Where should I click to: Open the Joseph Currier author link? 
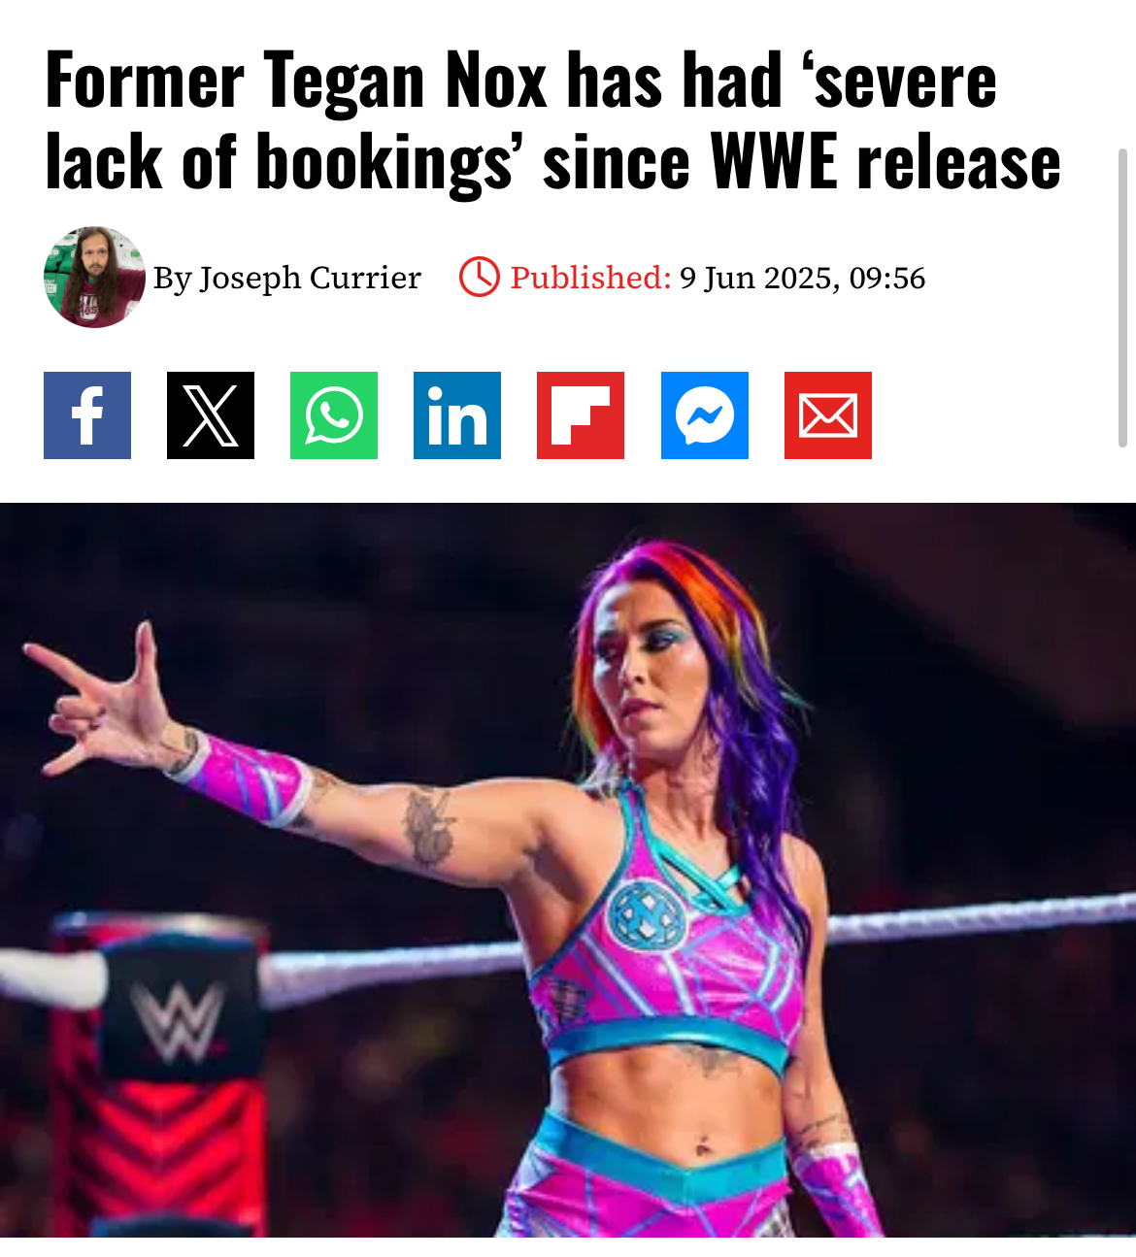(x=311, y=278)
